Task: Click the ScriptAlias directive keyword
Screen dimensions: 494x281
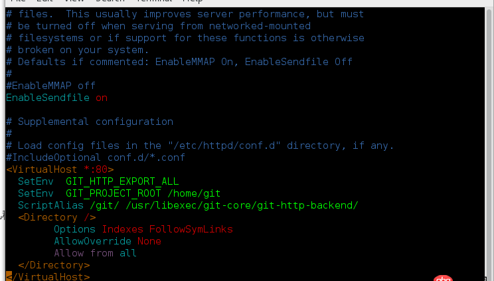Action: [x=50, y=205]
